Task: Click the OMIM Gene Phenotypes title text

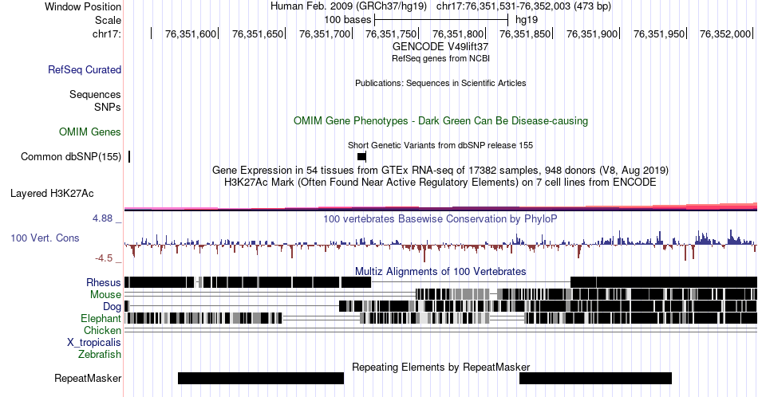Action: coord(441,120)
